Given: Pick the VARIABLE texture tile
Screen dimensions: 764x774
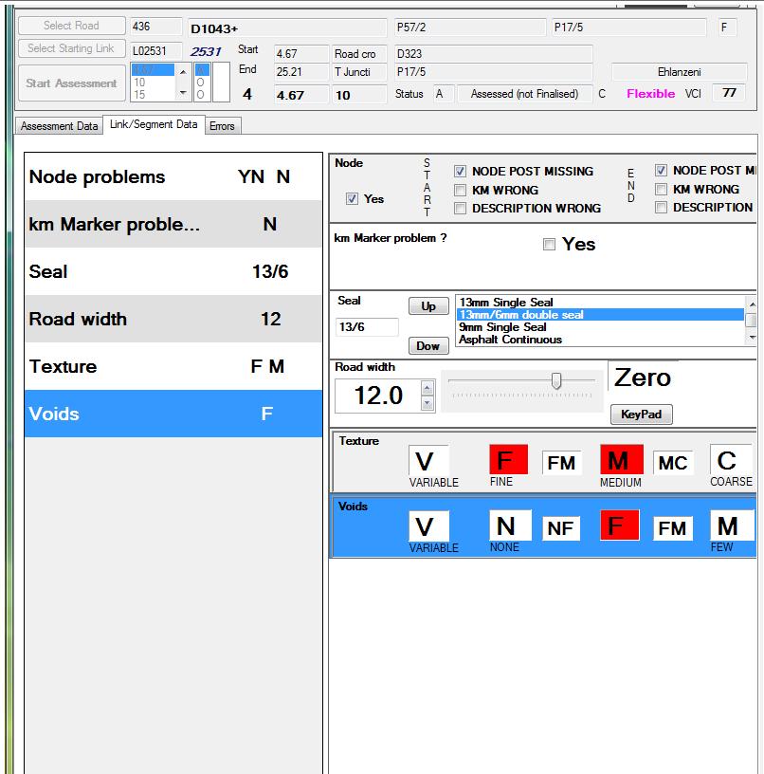Looking at the screenshot, I should click(x=428, y=461).
